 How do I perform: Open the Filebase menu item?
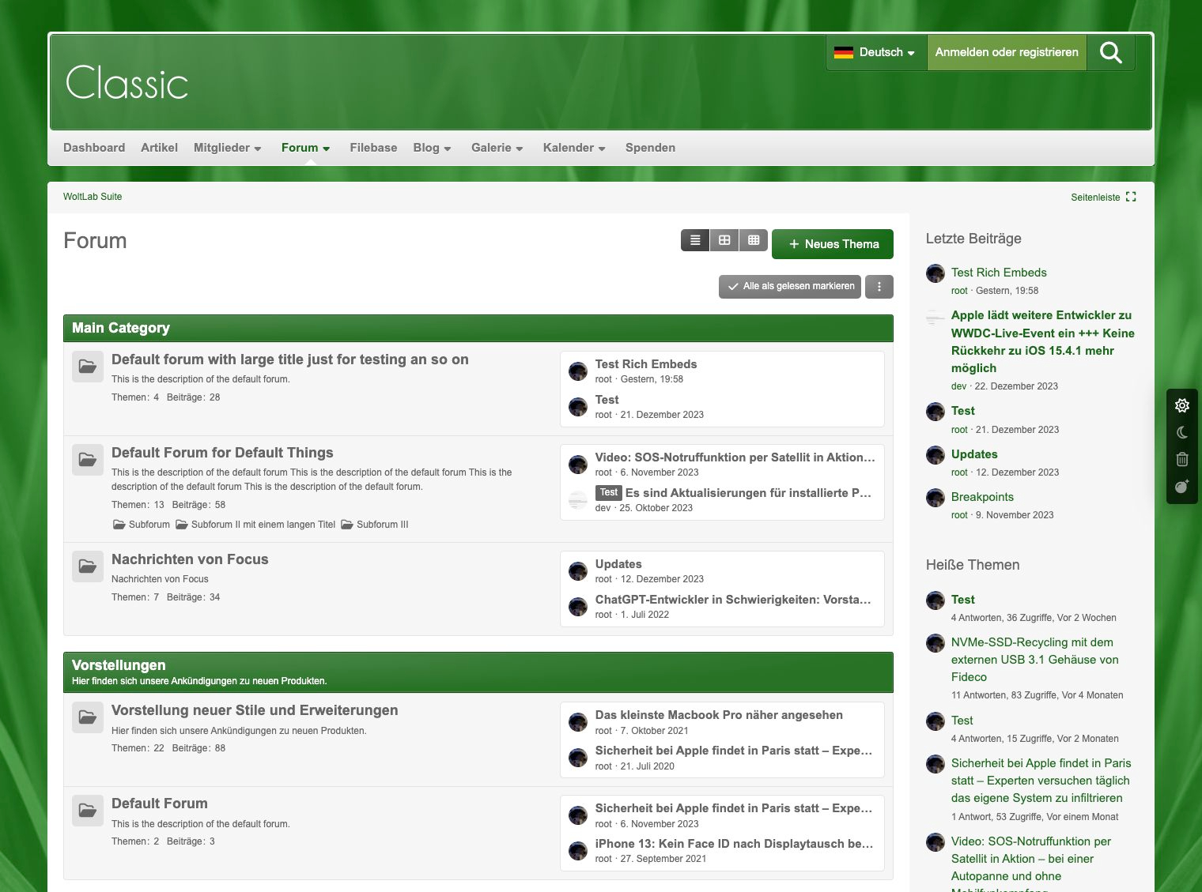pos(373,148)
